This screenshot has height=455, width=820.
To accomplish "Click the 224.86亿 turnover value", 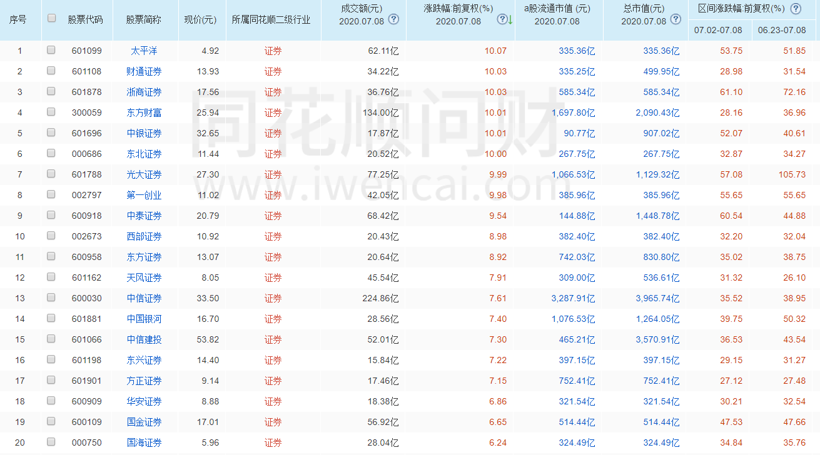I will [x=380, y=298].
